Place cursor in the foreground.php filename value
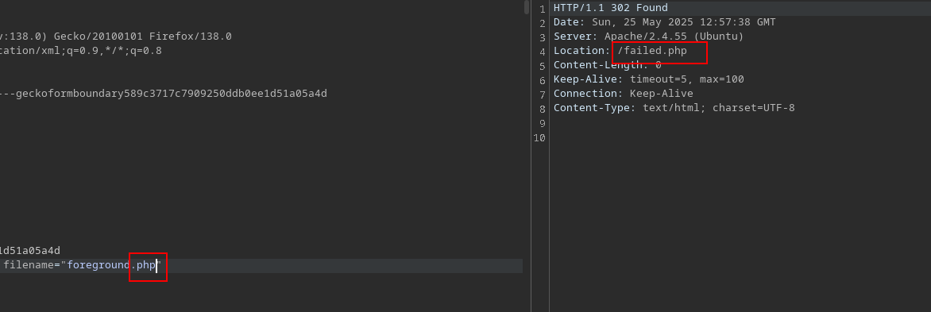This screenshot has width=931, height=312. tap(110, 265)
